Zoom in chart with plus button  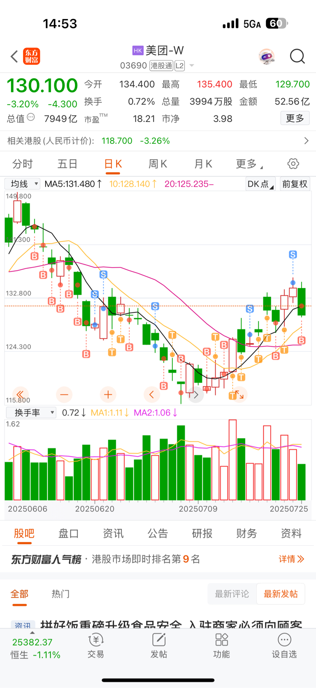click(x=108, y=394)
